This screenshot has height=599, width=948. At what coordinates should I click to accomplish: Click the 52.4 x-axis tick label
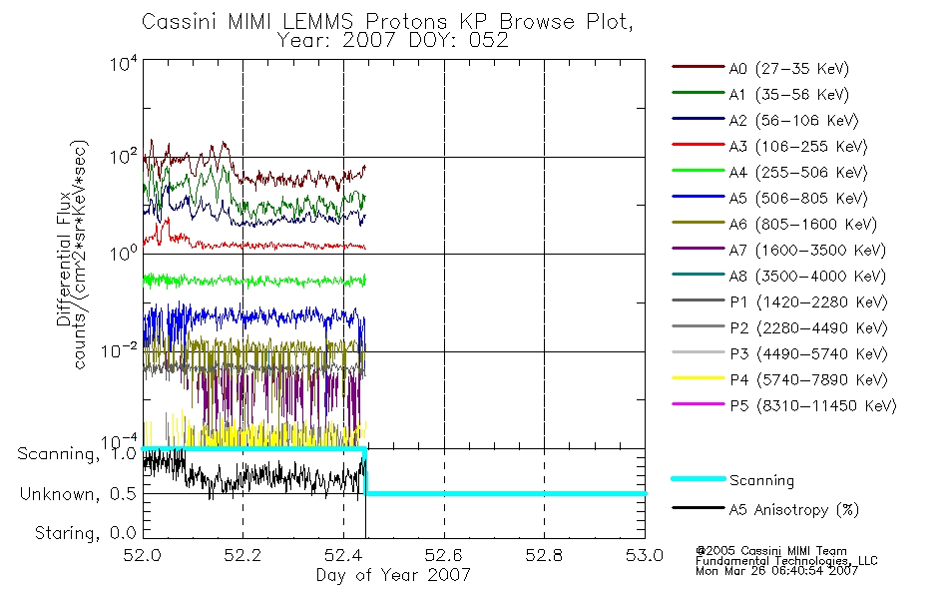[x=343, y=555]
